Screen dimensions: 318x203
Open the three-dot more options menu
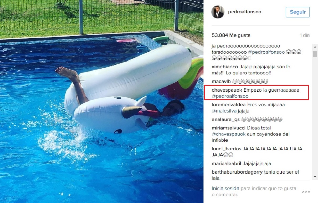[x=306, y=192]
